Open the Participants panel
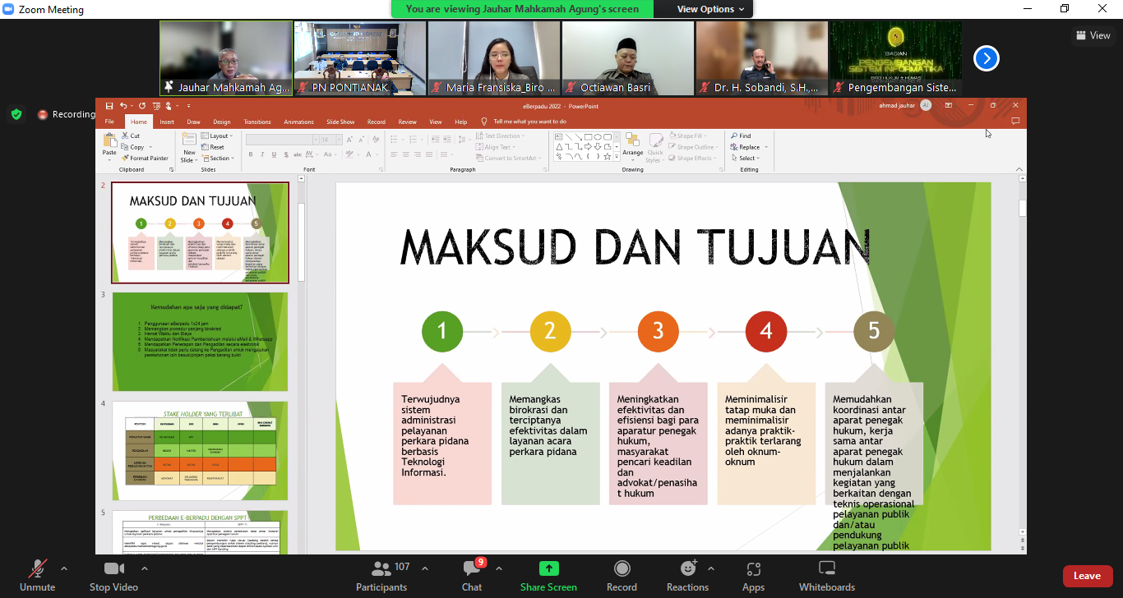The width and height of the screenshot is (1123, 598). 381,568
